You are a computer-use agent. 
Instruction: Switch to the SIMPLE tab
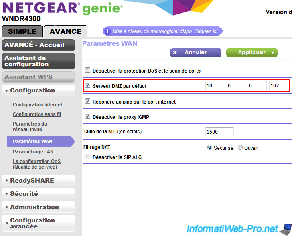(22, 31)
